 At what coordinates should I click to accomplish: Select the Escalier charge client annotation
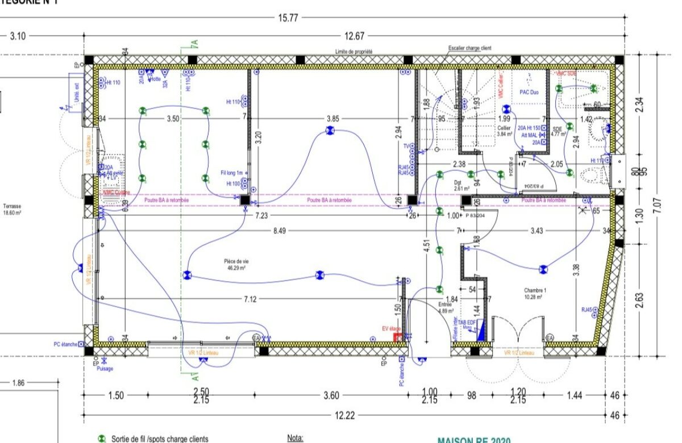point(469,49)
